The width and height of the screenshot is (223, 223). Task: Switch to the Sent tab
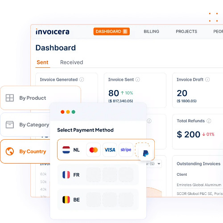(x=42, y=62)
